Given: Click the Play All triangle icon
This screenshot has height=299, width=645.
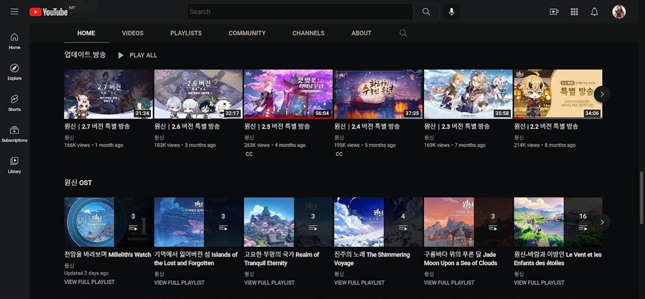Looking at the screenshot, I should pos(120,55).
